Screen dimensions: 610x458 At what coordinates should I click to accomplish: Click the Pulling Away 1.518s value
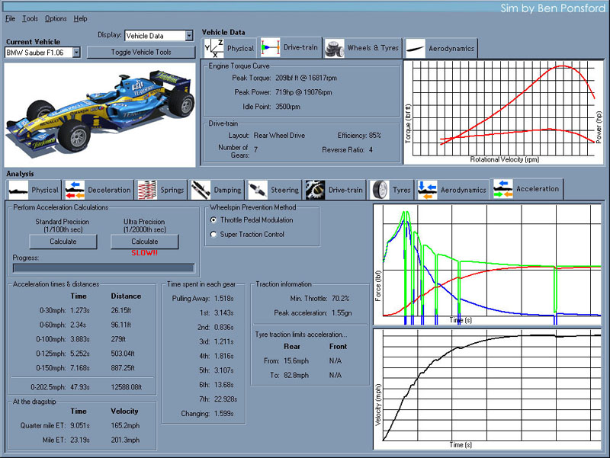click(x=223, y=299)
